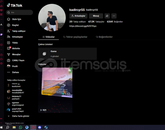Open the taskbar search magnifier

(8, 127)
